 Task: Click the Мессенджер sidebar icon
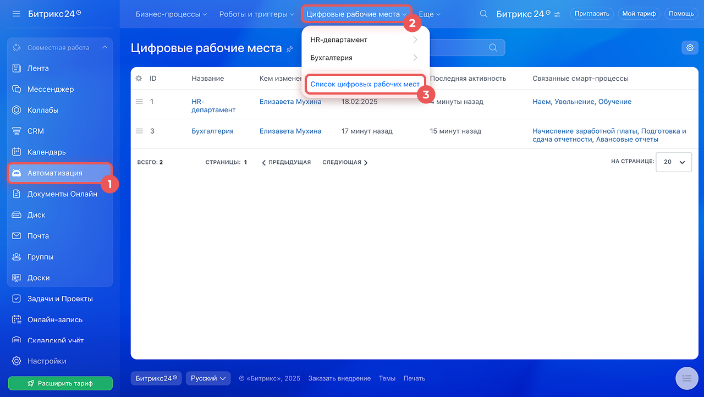pyautogui.click(x=16, y=89)
